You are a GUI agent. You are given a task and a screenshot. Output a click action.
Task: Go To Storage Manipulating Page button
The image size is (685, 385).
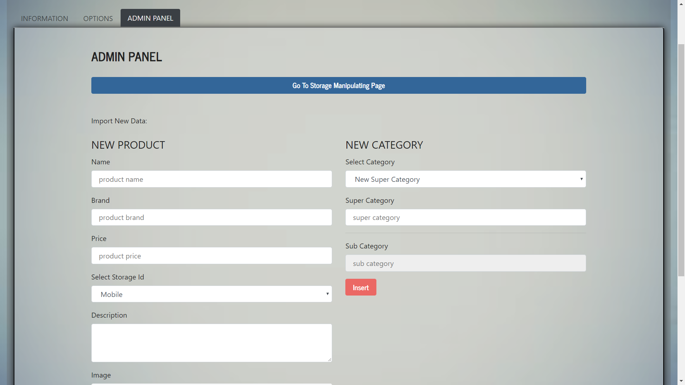coord(339,86)
